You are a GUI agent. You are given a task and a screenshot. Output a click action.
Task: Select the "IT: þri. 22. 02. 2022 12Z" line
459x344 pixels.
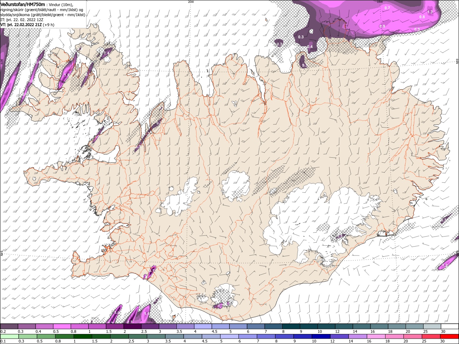22,20
